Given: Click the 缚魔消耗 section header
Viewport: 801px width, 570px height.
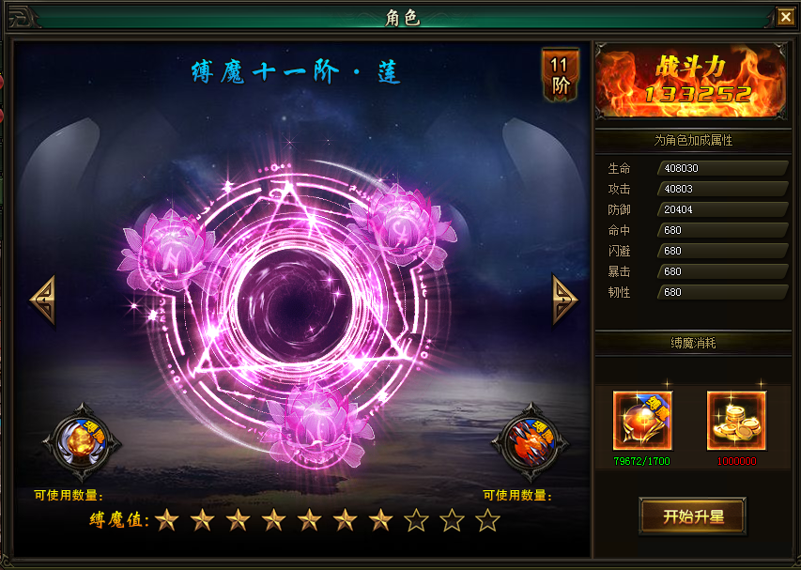Looking at the screenshot, I should pos(693,344).
